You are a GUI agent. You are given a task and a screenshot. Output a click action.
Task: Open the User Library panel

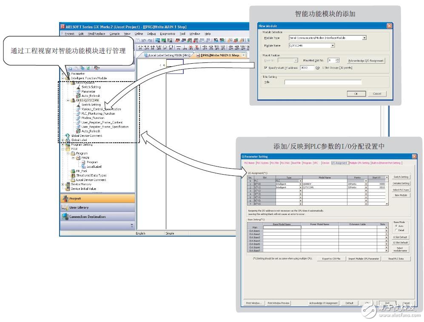(x=79, y=207)
